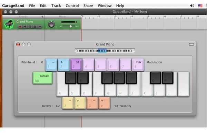Viewport: 207px width, 133px height.
Task: Set modulation level with key 5
Action: pos(101,64)
